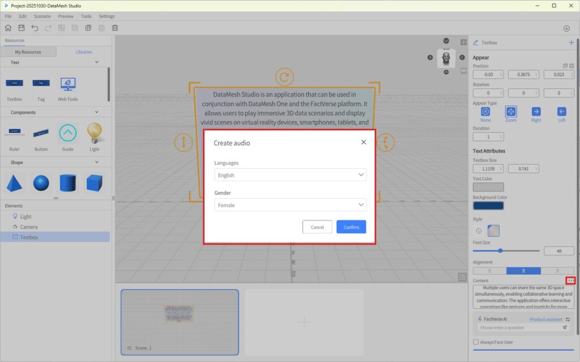Click the play preview icon at top right

(566, 28)
